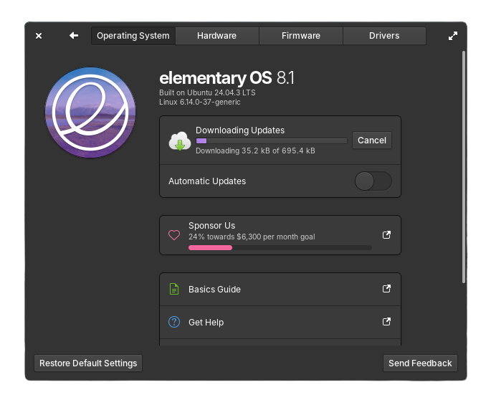Screen dimensions: 491x405
Task: Open the Sponsor Us row
Action: coord(280,235)
